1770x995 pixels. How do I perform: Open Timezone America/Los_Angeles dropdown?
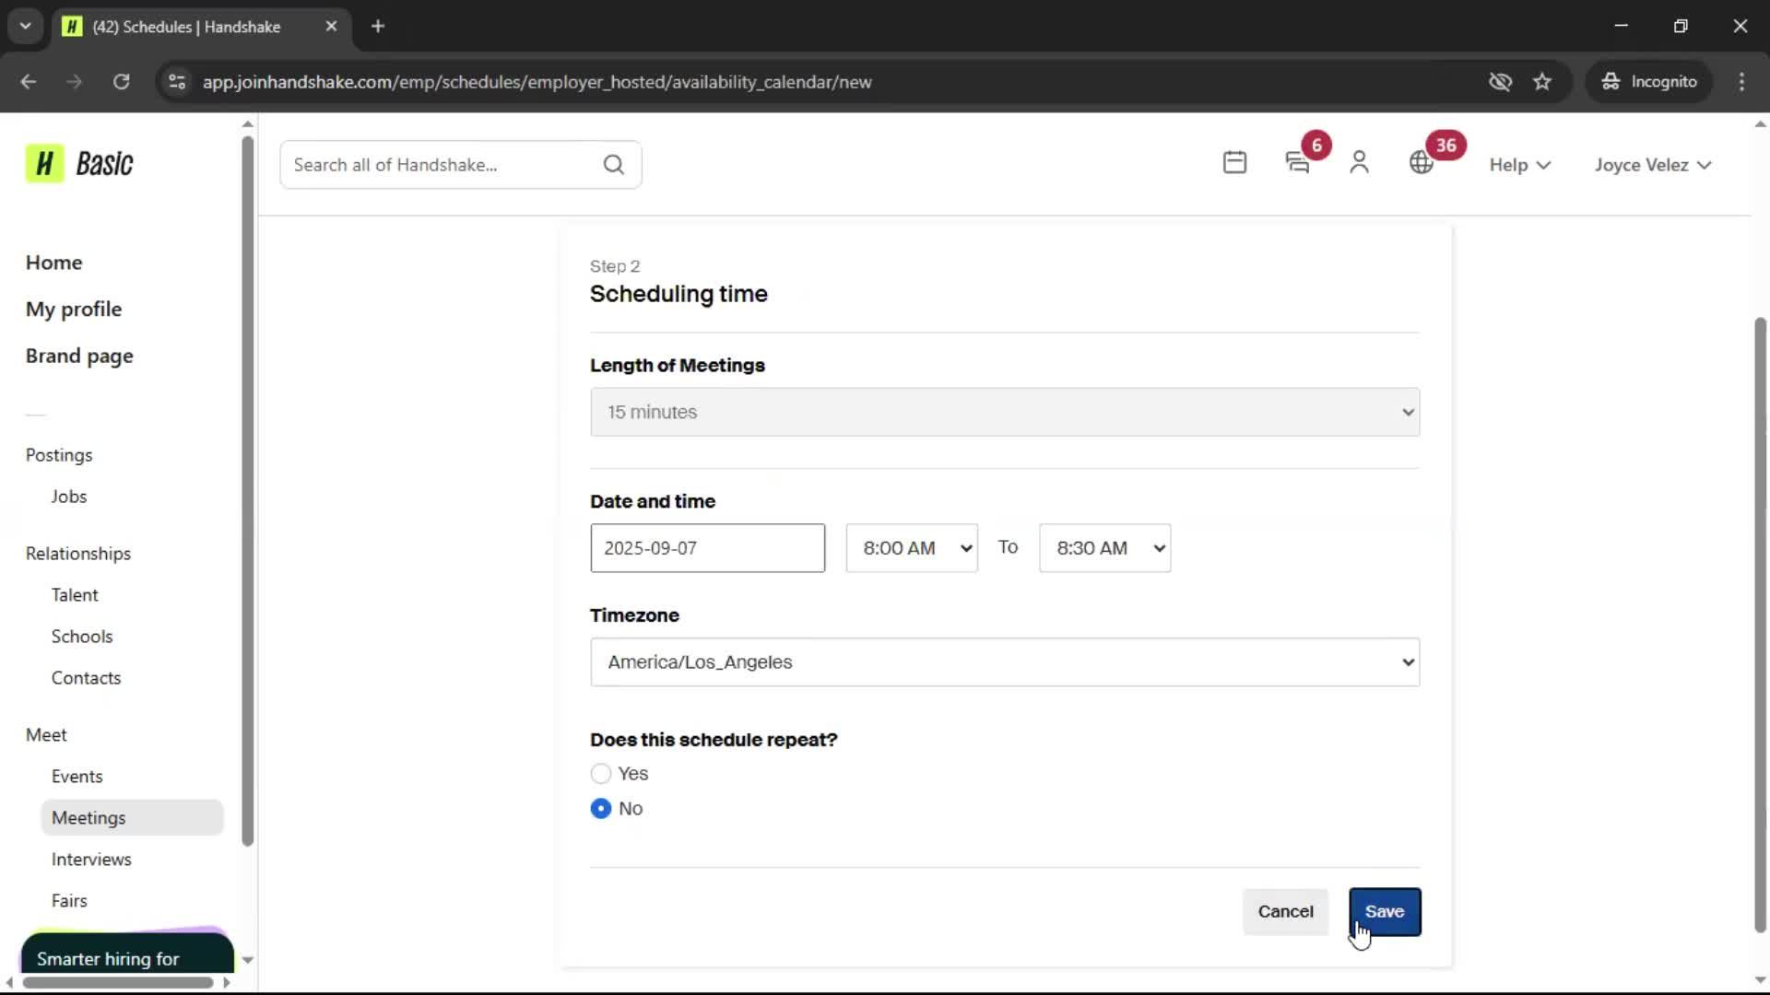1005,662
